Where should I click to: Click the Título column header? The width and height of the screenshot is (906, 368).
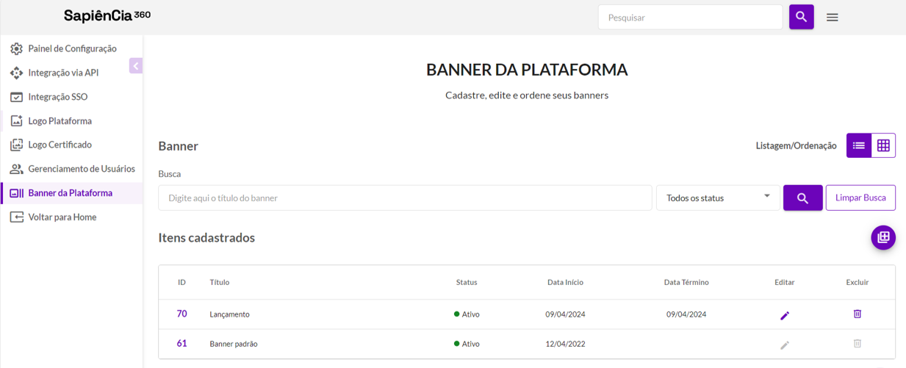point(220,282)
